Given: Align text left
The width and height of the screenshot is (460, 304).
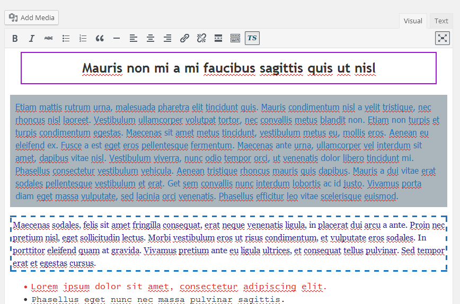Looking at the screenshot, I should pos(134,38).
